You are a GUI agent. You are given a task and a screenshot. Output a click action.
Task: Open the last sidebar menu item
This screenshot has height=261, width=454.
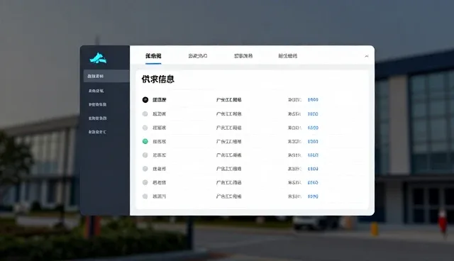97,132
